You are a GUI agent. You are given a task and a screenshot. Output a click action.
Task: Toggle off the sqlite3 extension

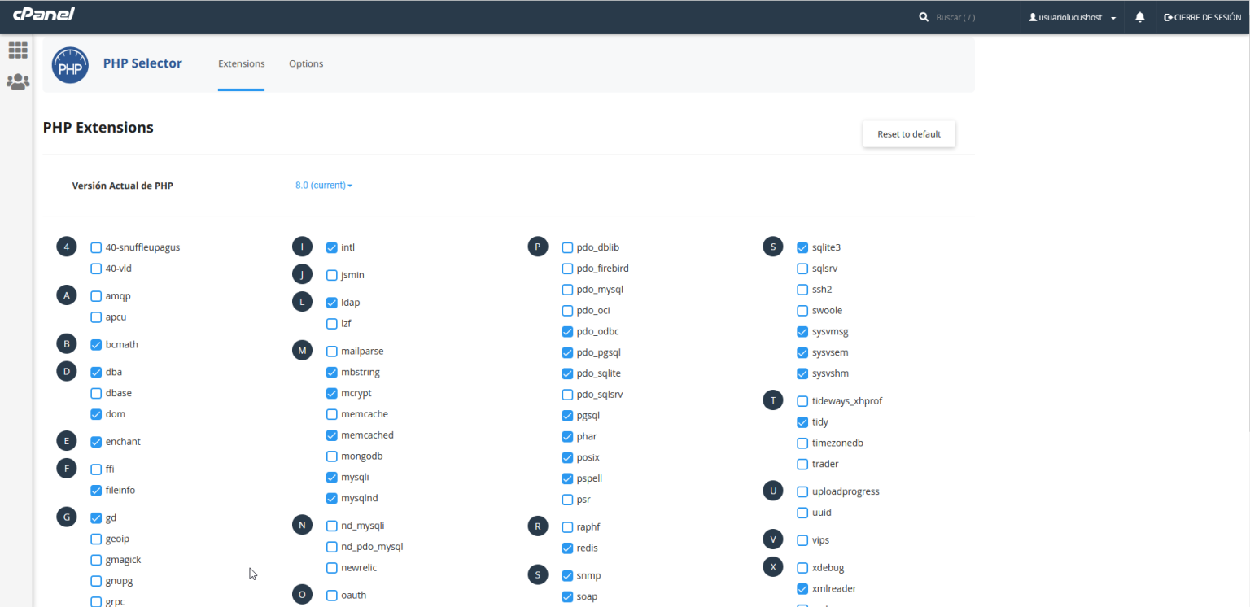[x=802, y=247]
